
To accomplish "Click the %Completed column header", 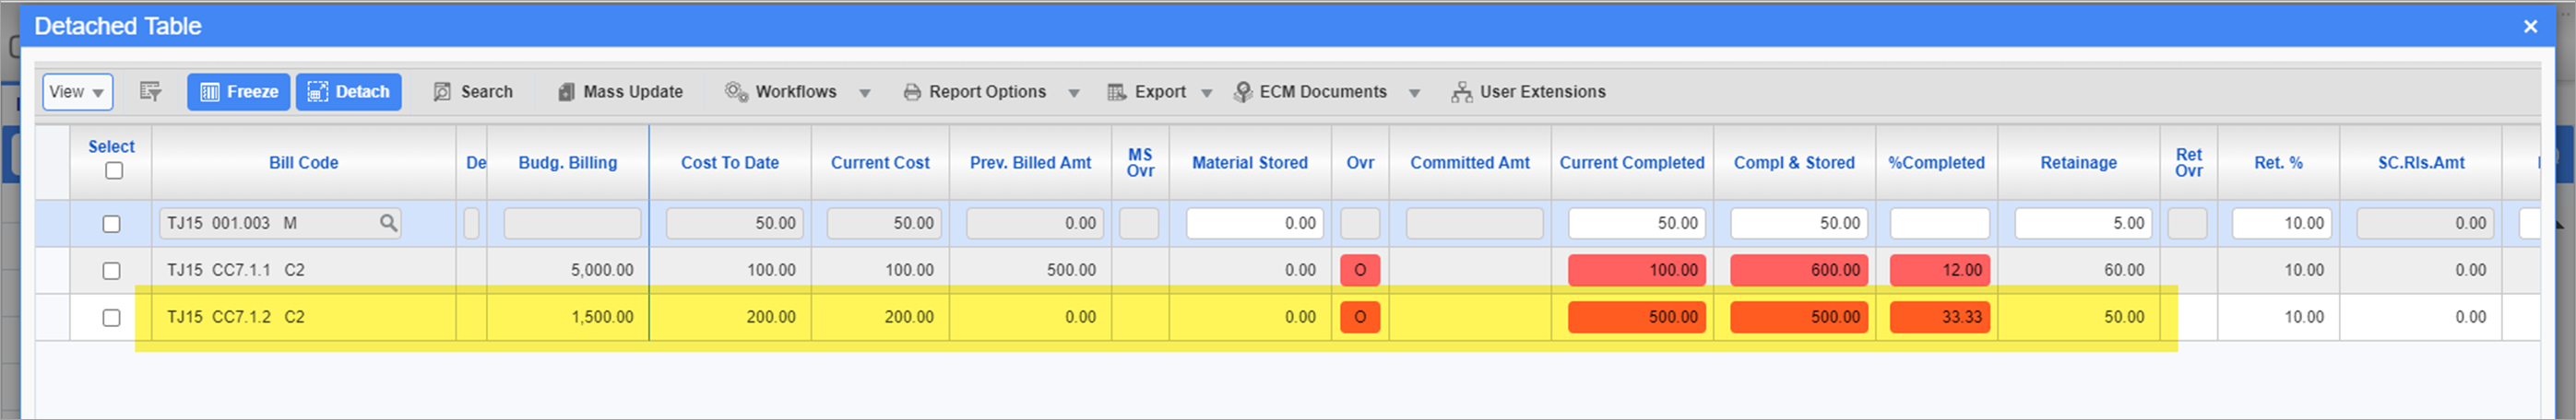I will [1936, 163].
